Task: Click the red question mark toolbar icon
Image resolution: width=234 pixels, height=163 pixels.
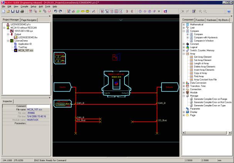Action: pos(30,11)
